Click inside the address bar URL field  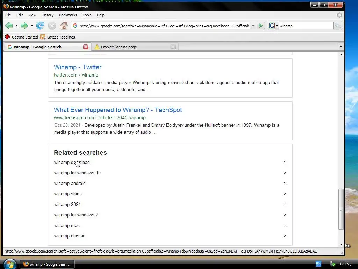click(x=164, y=26)
